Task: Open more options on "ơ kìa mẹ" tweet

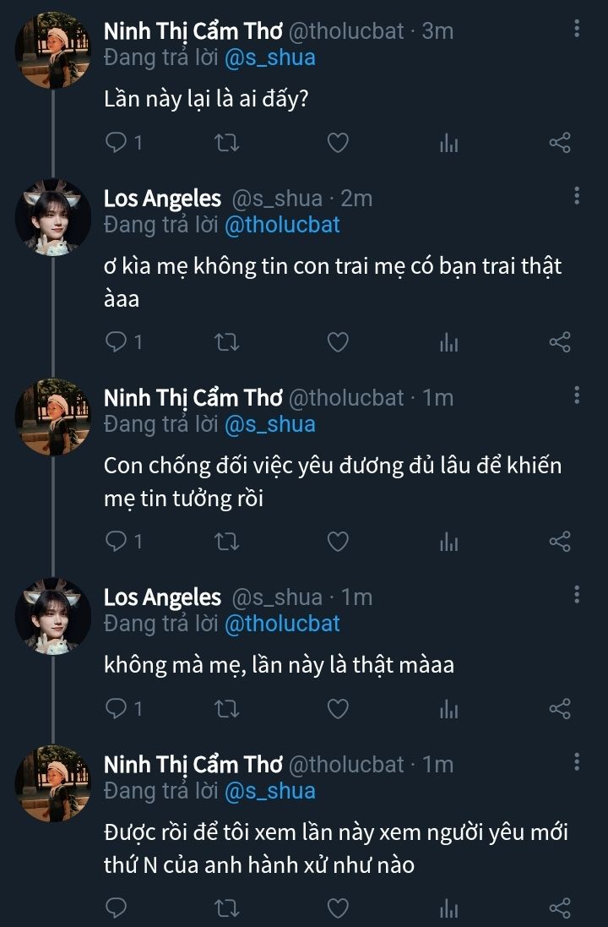Action: tap(577, 197)
